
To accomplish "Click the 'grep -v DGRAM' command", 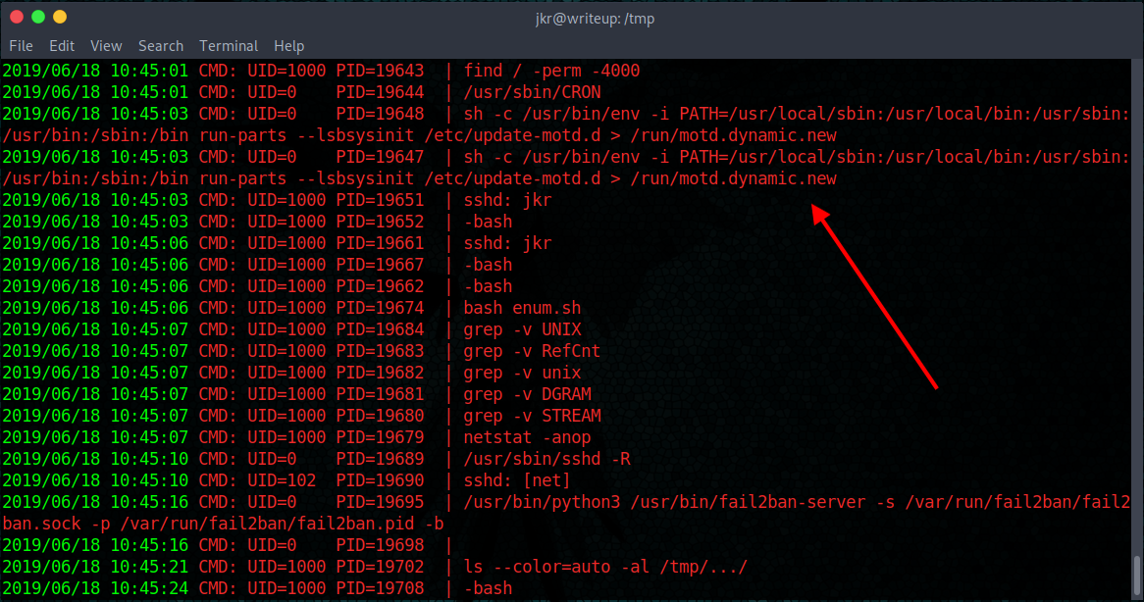I will [528, 394].
